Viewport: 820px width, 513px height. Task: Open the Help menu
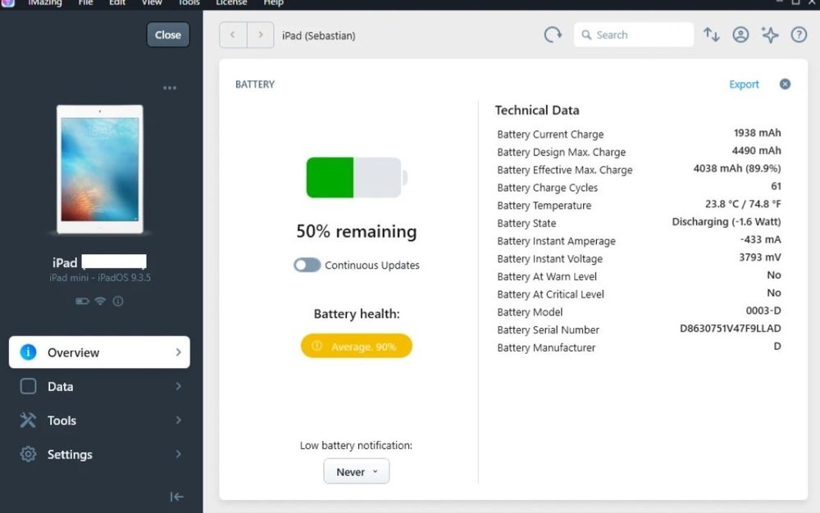click(273, 2)
